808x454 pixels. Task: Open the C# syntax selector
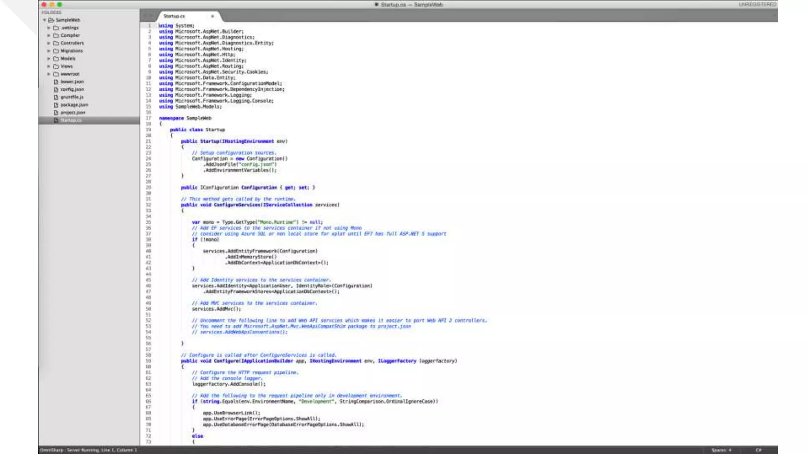point(758,450)
